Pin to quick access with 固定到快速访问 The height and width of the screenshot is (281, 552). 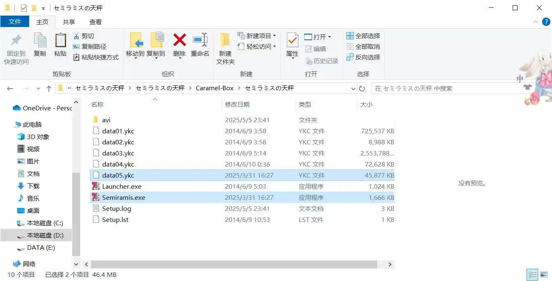[16, 48]
